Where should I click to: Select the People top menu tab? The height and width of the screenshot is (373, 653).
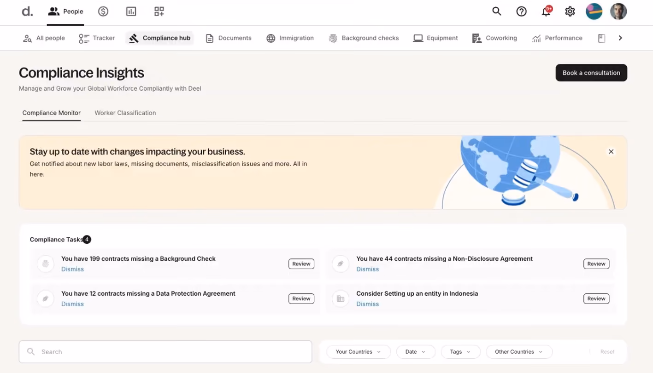coord(65,11)
